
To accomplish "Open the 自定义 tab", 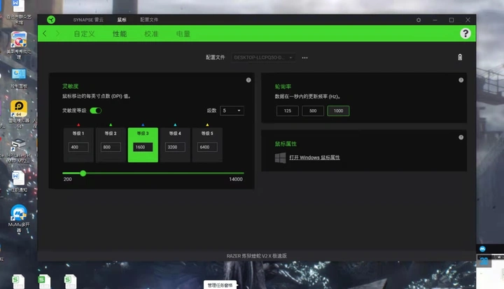I will (84, 34).
